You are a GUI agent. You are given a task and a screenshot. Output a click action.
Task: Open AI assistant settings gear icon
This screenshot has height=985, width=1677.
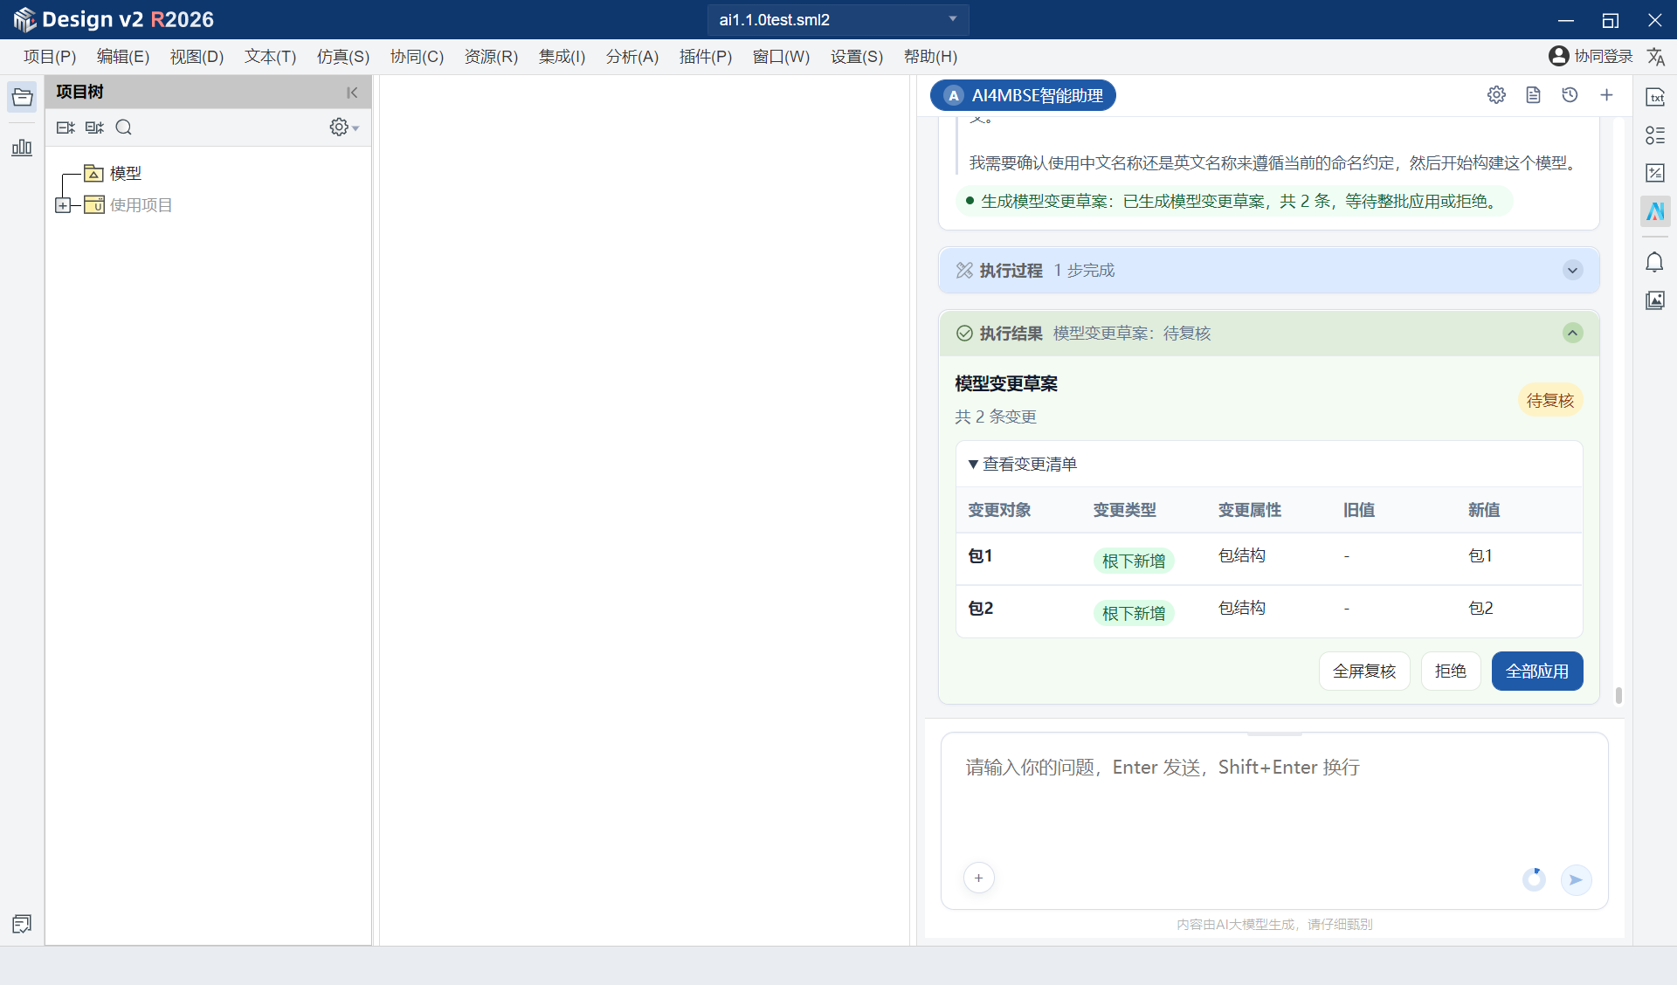tap(1496, 95)
